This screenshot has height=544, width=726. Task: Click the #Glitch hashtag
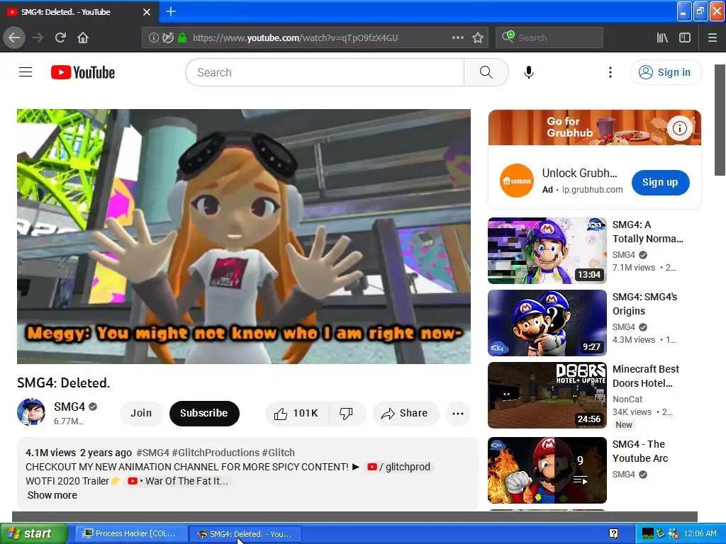pyautogui.click(x=278, y=453)
